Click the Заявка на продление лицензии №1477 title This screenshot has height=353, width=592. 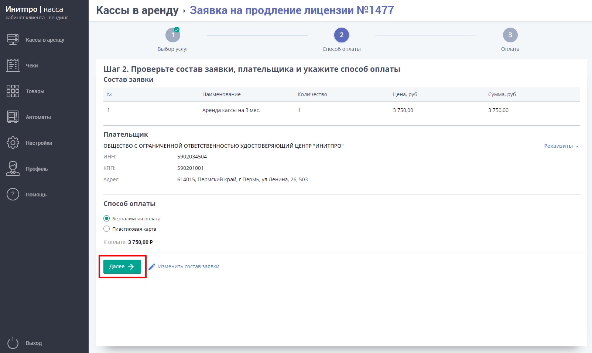click(292, 10)
